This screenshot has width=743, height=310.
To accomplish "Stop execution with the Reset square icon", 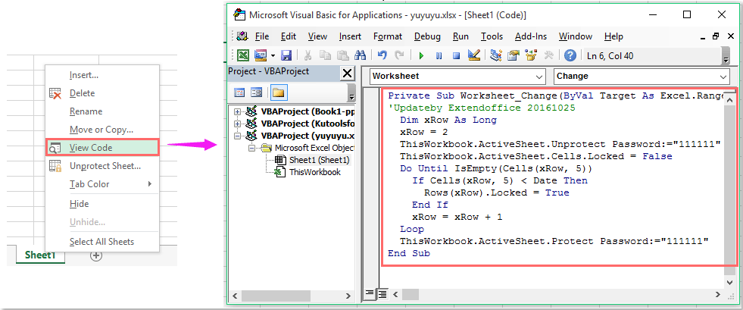I will coord(456,55).
